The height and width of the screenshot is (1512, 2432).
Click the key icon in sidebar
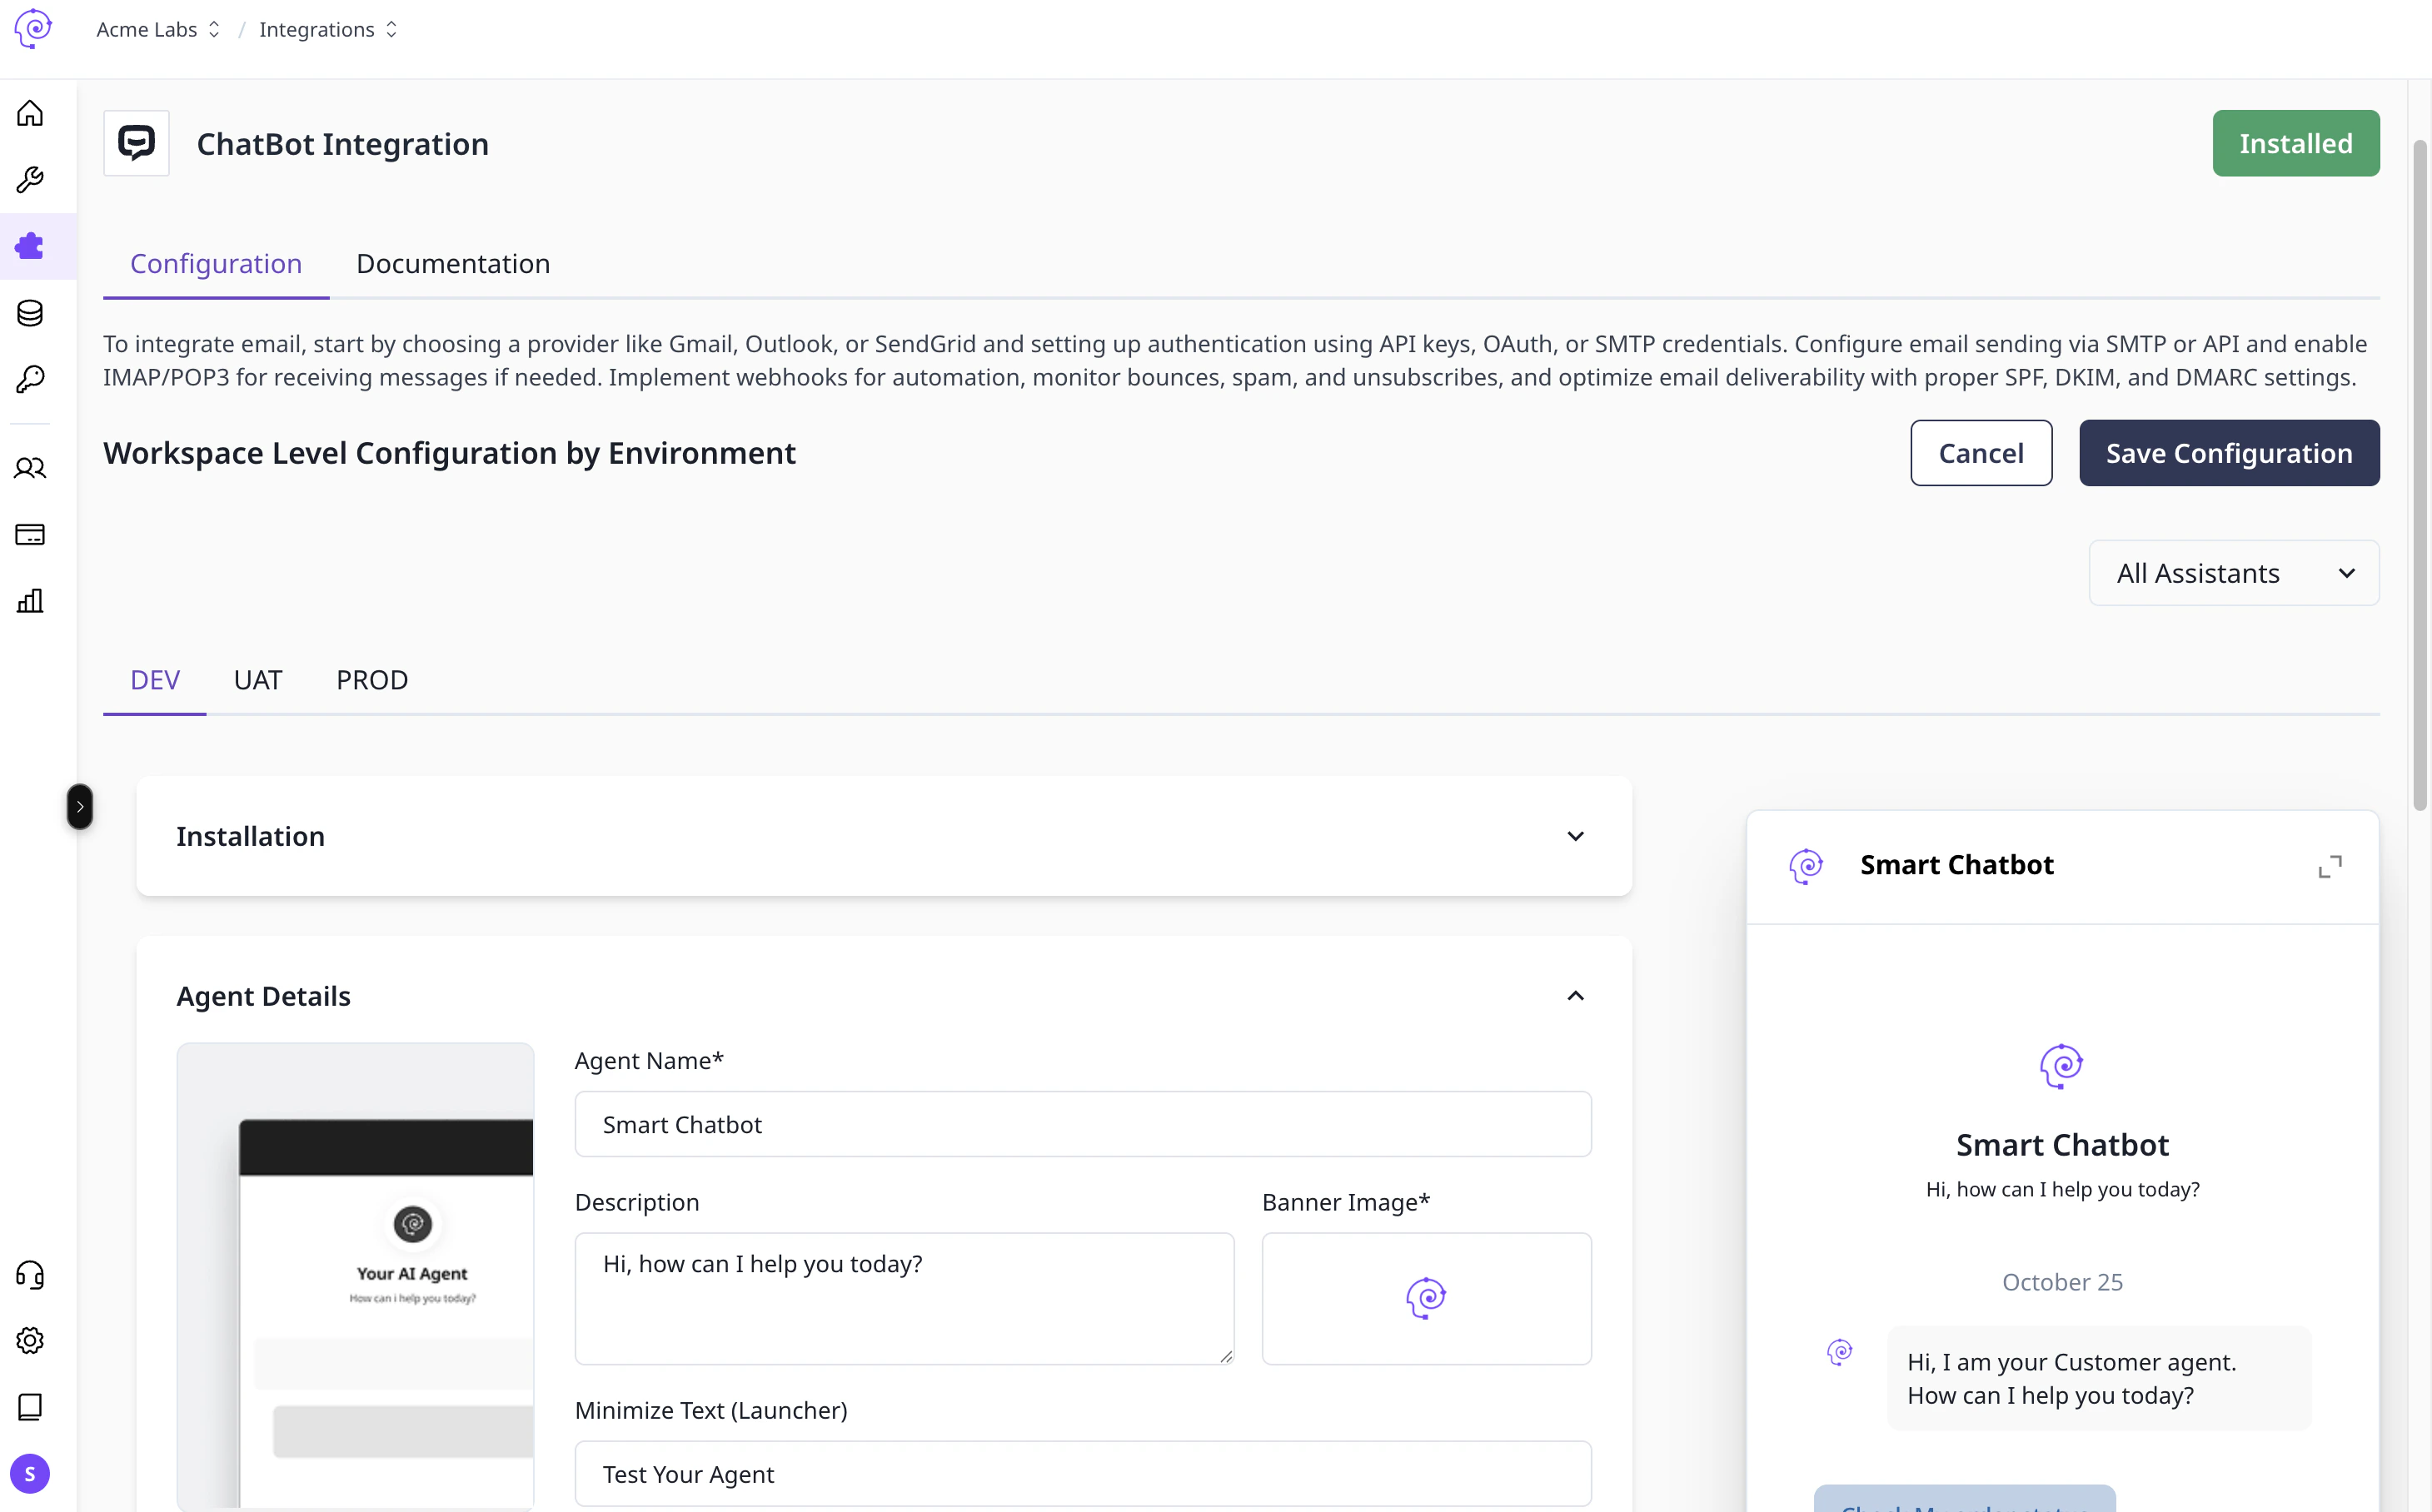(30, 380)
